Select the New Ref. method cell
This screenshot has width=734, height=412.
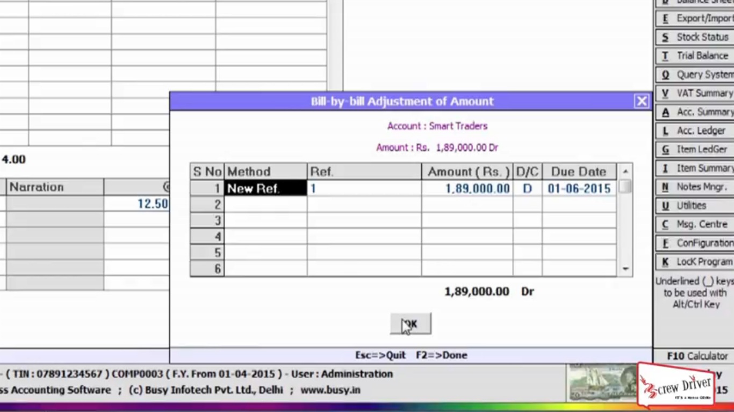pos(265,188)
